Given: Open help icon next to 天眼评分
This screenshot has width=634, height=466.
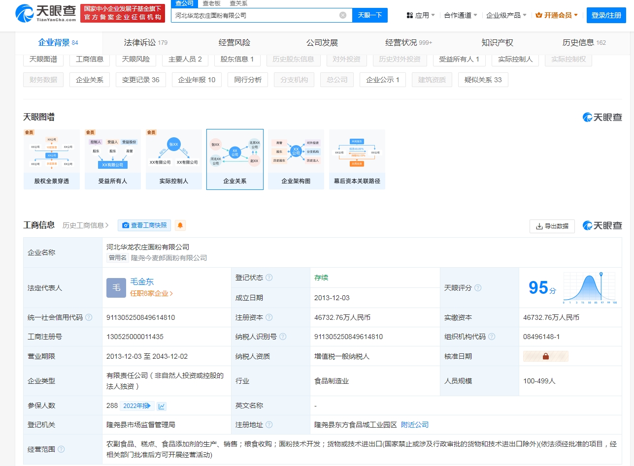Looking at the screenshot, I should click(x=478, y=288).
